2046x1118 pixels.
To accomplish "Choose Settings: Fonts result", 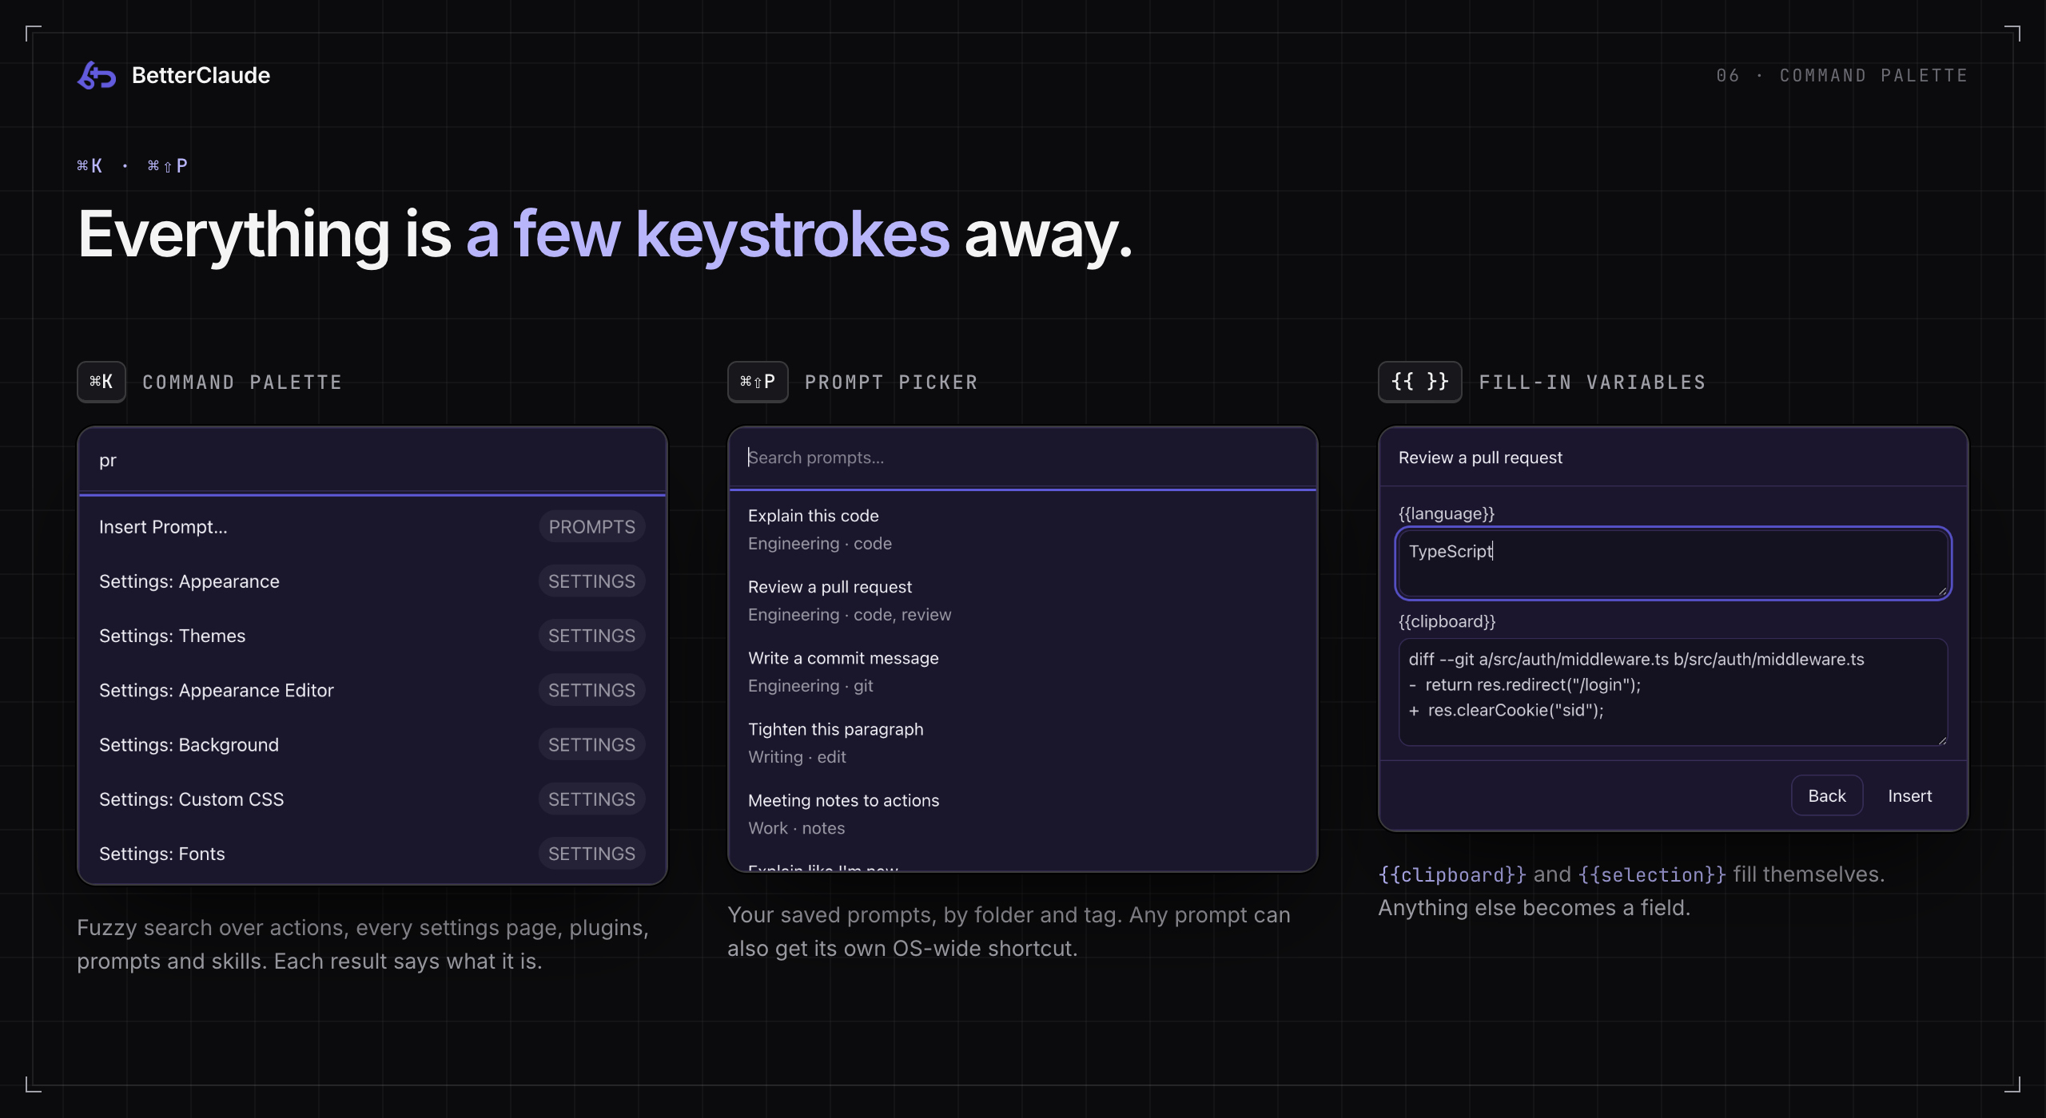I will [x=372, y=854].
